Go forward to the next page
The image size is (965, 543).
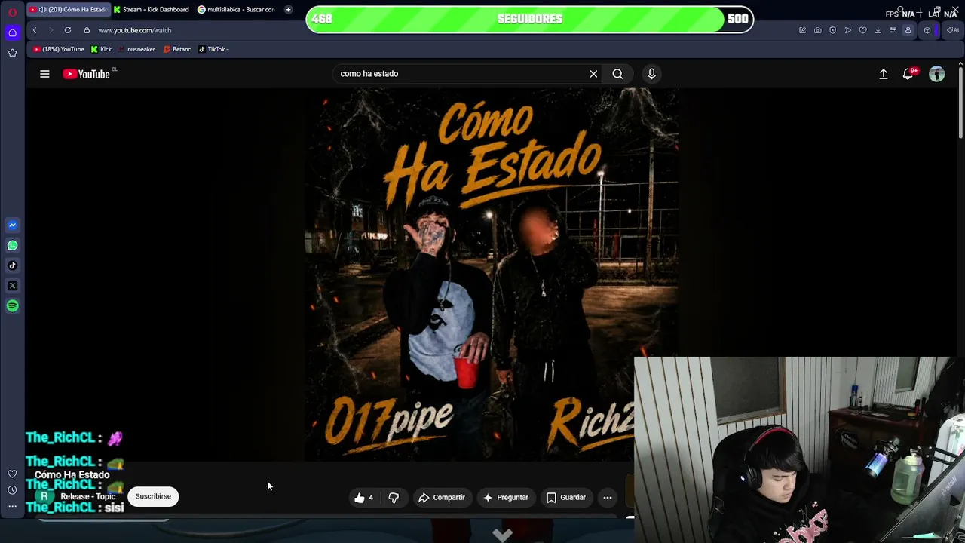pos(51,30)
